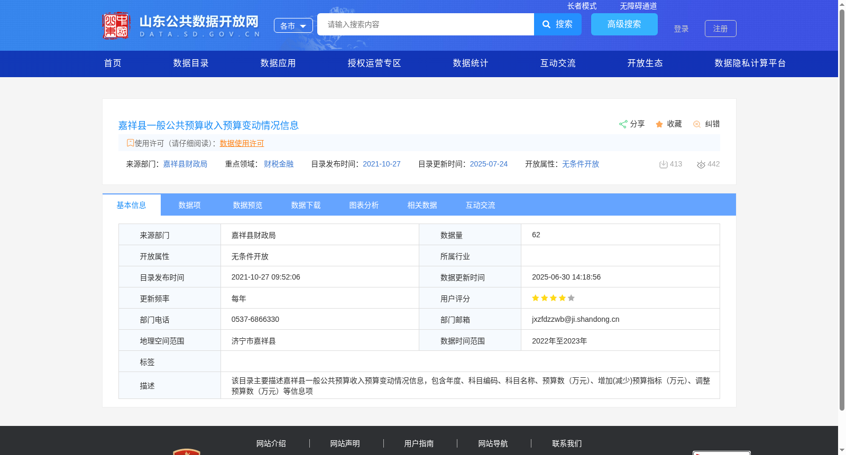846x455 pixels.
Task: Click the dataset title 嘉祥县一般公共预算收入预算变动情况信息
Action: [208, 125]
